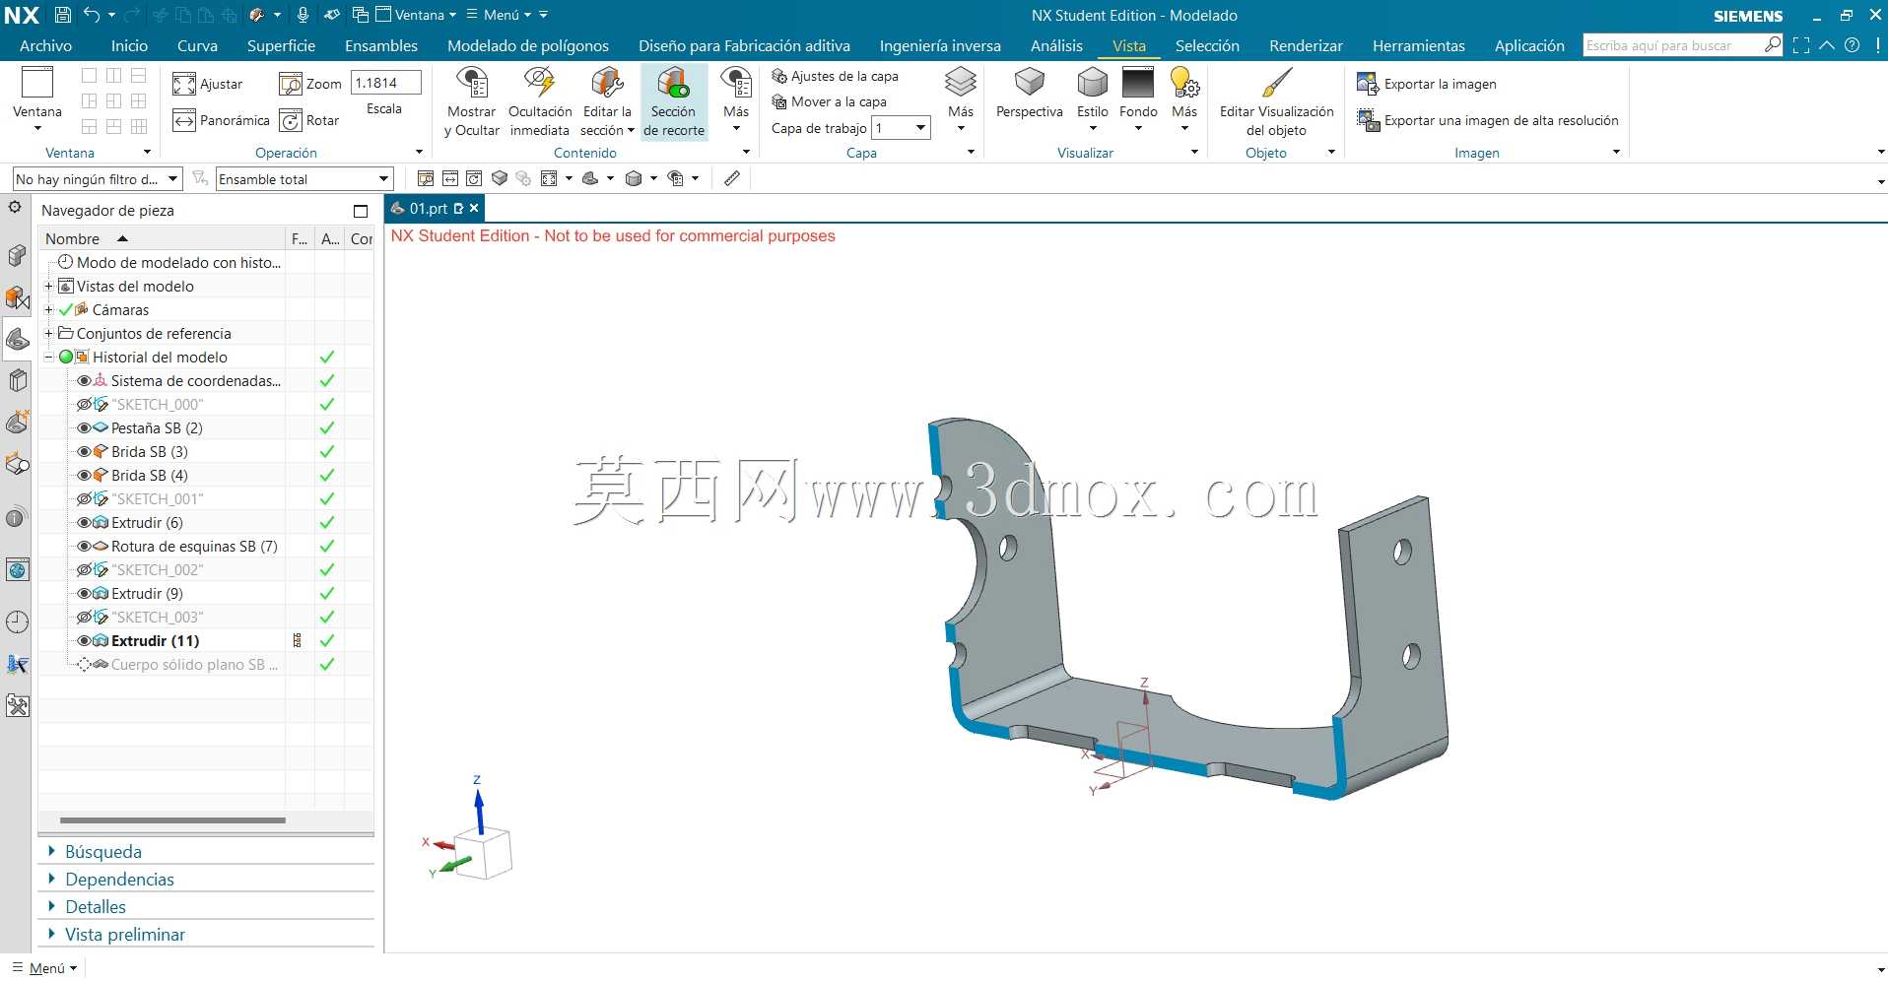Click the command search box

tap(1682, 45)
